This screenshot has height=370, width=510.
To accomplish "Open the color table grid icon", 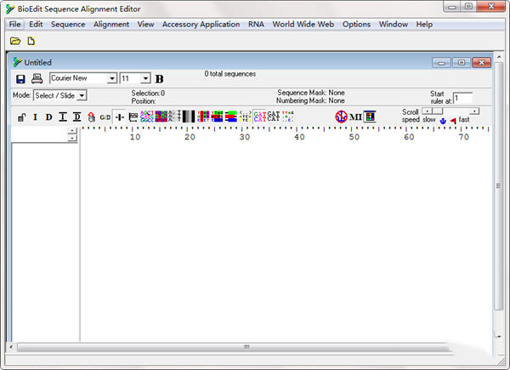I will (370, 117).
